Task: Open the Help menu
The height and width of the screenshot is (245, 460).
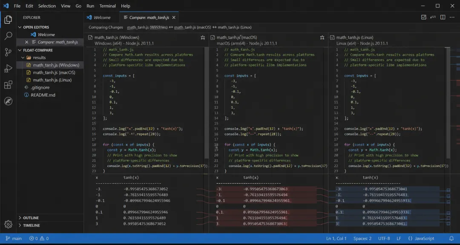Action: pos(126,6)
